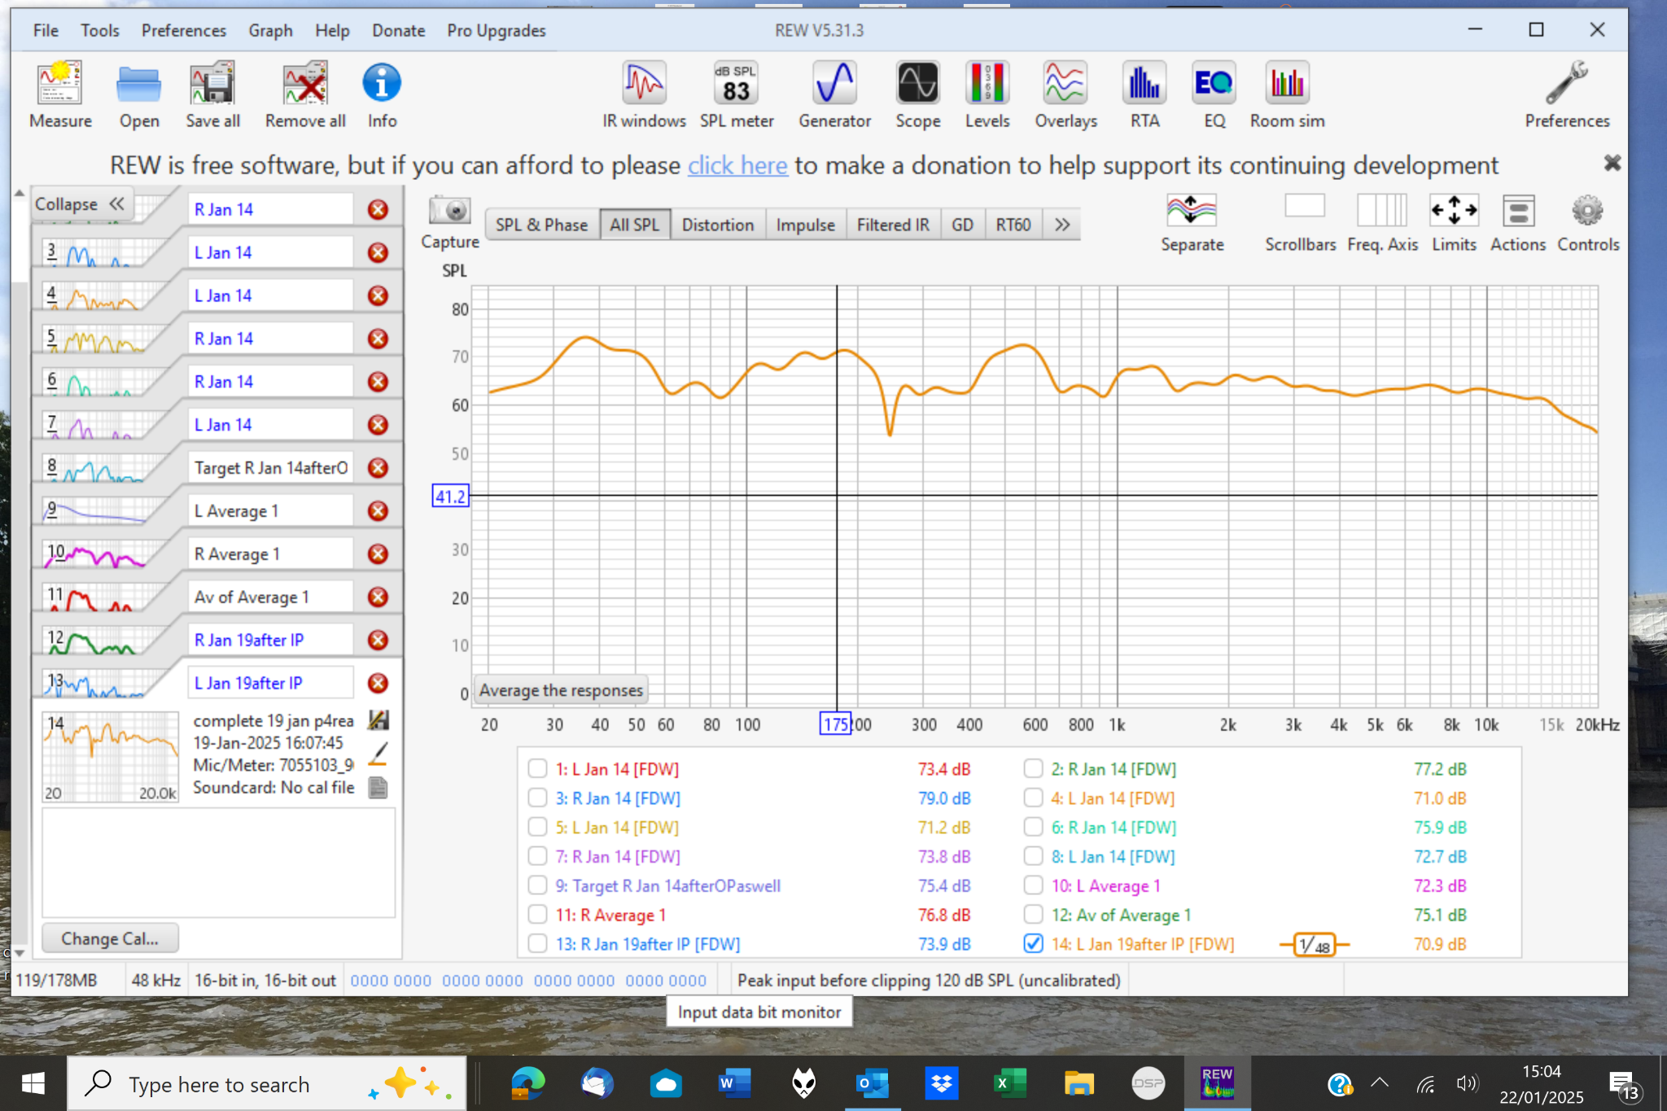
Task: Select the L Jan 19after IP name field
Action: (270, 684)
